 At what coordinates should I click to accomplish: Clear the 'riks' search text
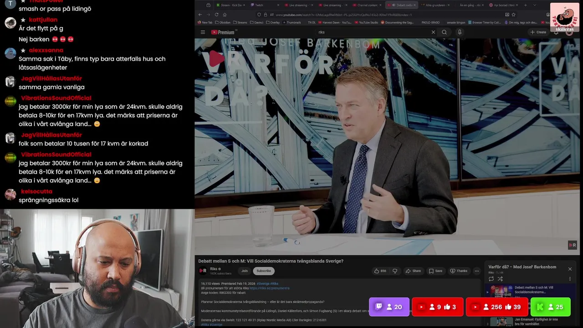pyautogui.click(x=433, y=32)
